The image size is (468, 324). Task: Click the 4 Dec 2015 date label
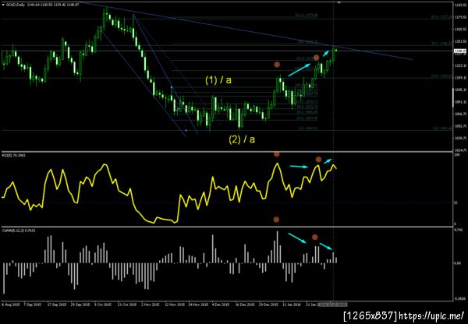[x=221, y=305]
